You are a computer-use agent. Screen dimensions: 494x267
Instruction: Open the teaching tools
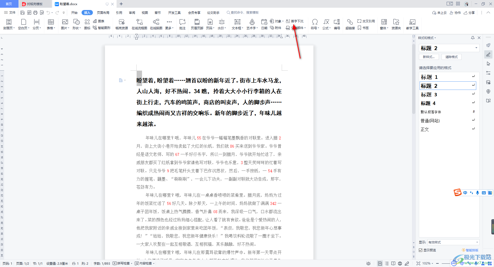(412, 24)
